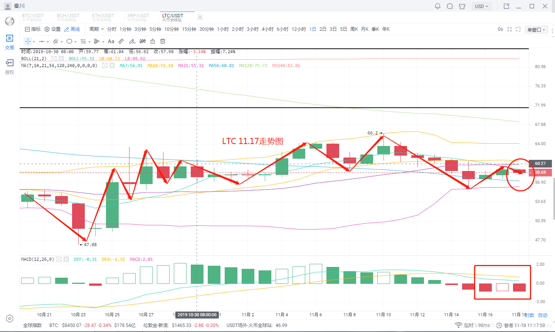Select 分时 time-sharing period

[x=112, y=29]
